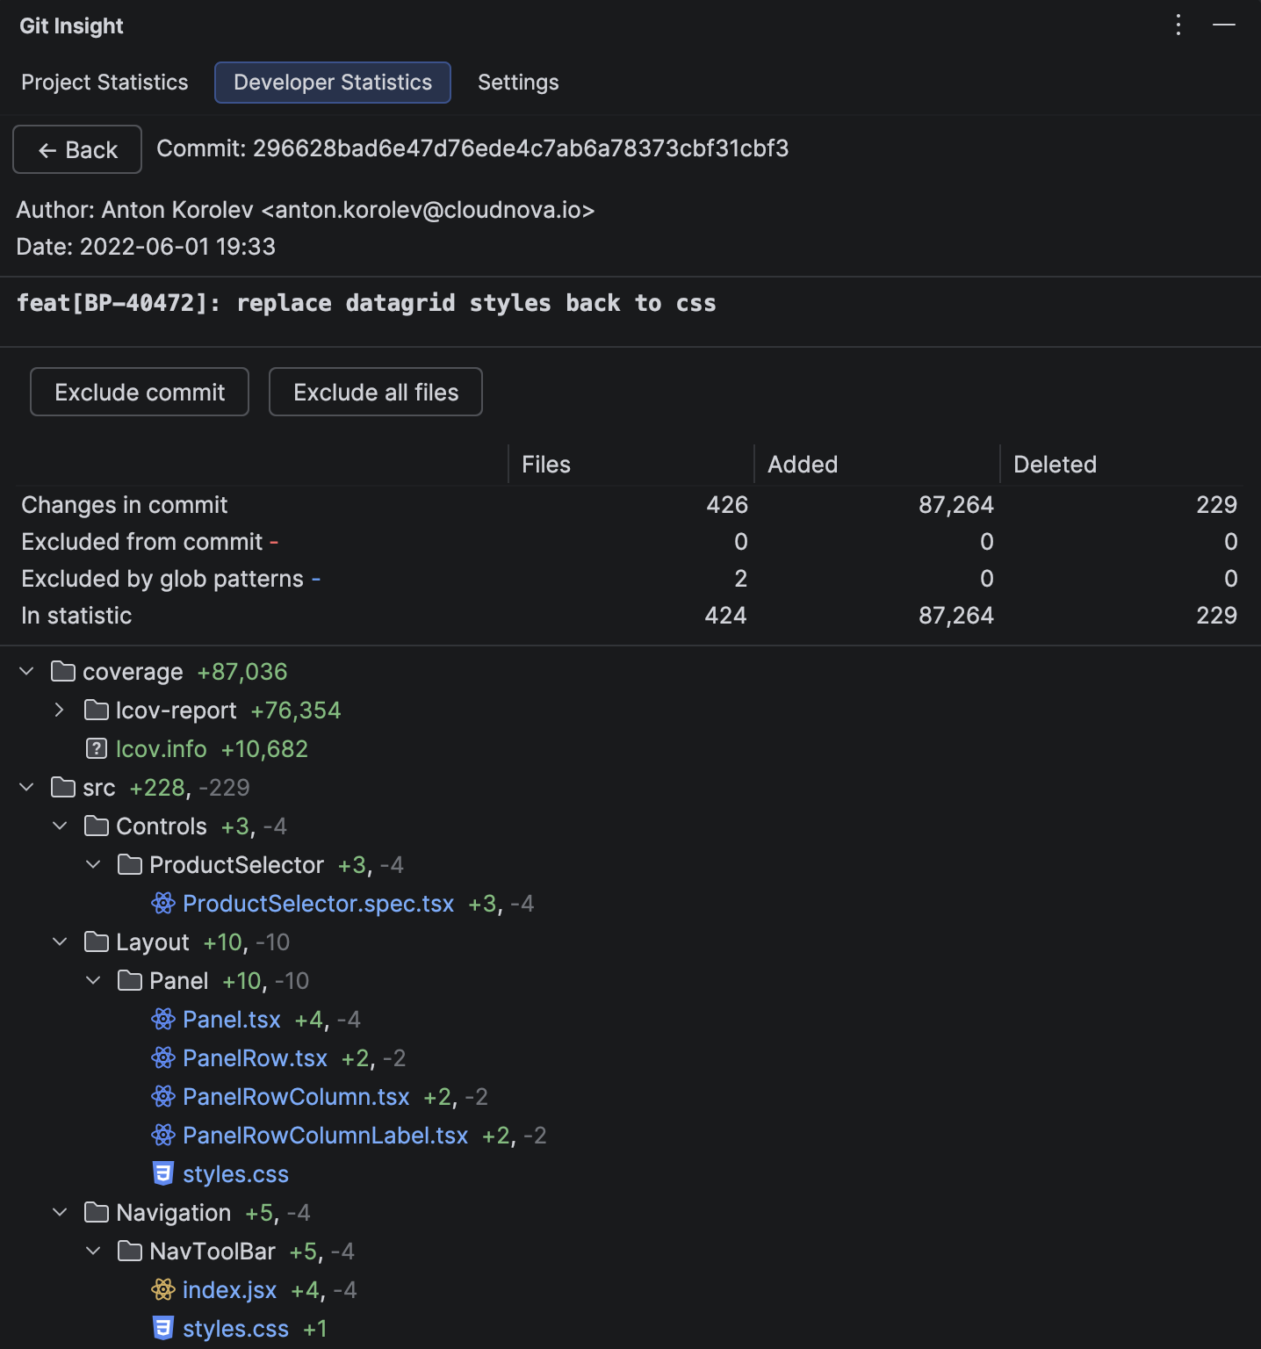Collapse the coverage folder
Image resolution: width=1261 pixels, height=1349 pixels.
pos(25,670)
